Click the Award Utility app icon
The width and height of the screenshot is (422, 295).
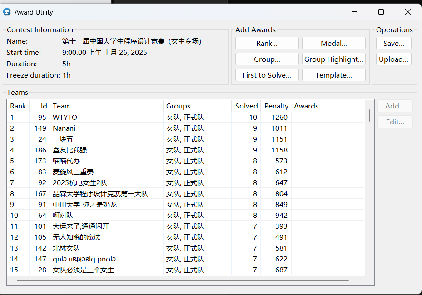[7, 12]
